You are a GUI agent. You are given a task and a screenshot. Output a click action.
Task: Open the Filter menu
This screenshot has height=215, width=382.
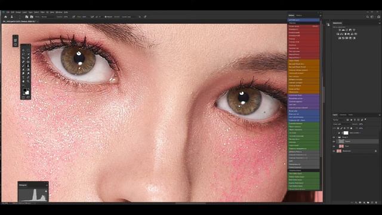42,12
